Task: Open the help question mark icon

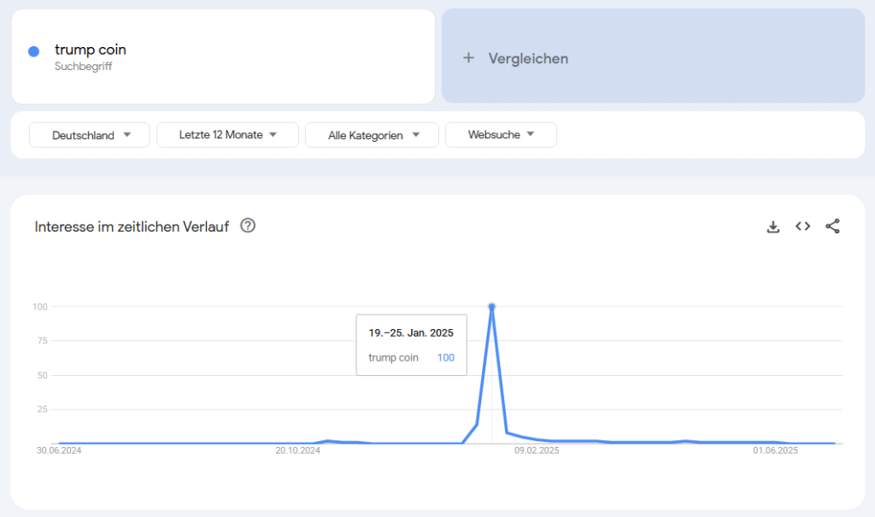Action: tap(248, 226)
